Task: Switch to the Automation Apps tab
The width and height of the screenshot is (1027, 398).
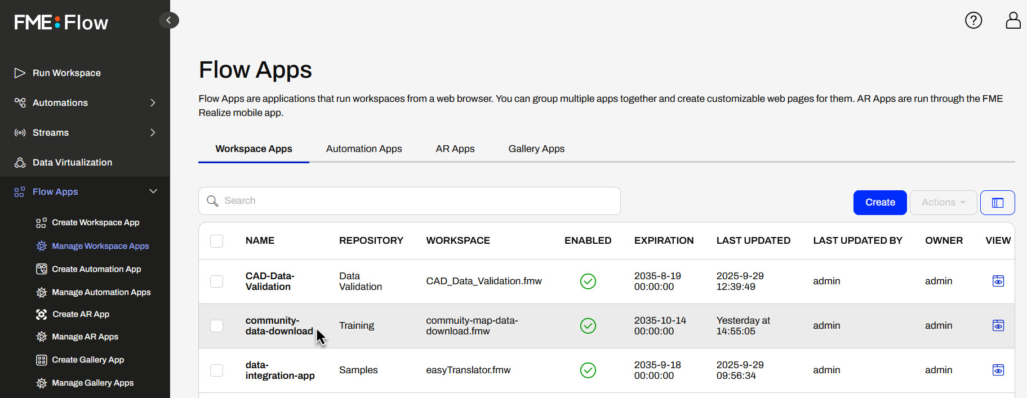Action: tap(363, 149)
